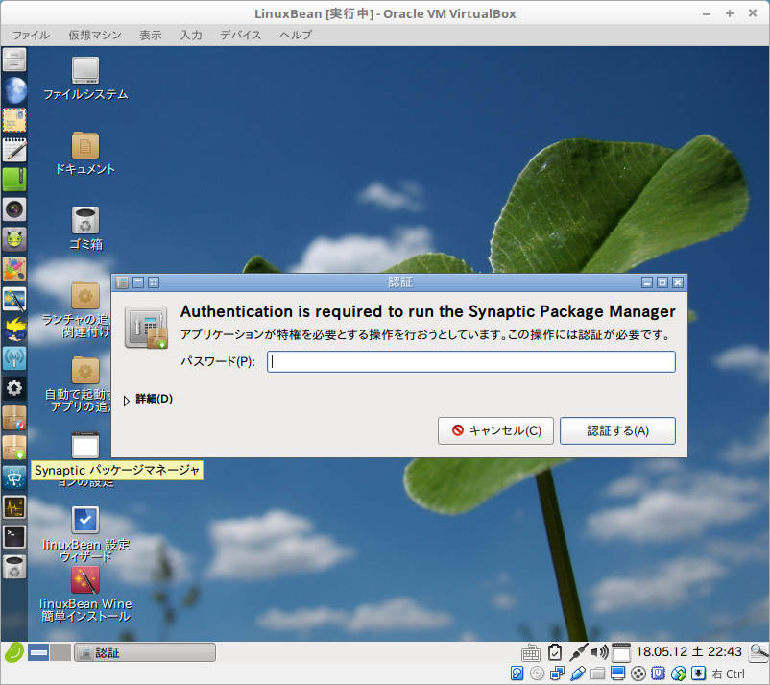The width and height of the screenshot is (770, 685).
Task: Click VirtualBox optical disc status icon
Action: click(538, 673)
